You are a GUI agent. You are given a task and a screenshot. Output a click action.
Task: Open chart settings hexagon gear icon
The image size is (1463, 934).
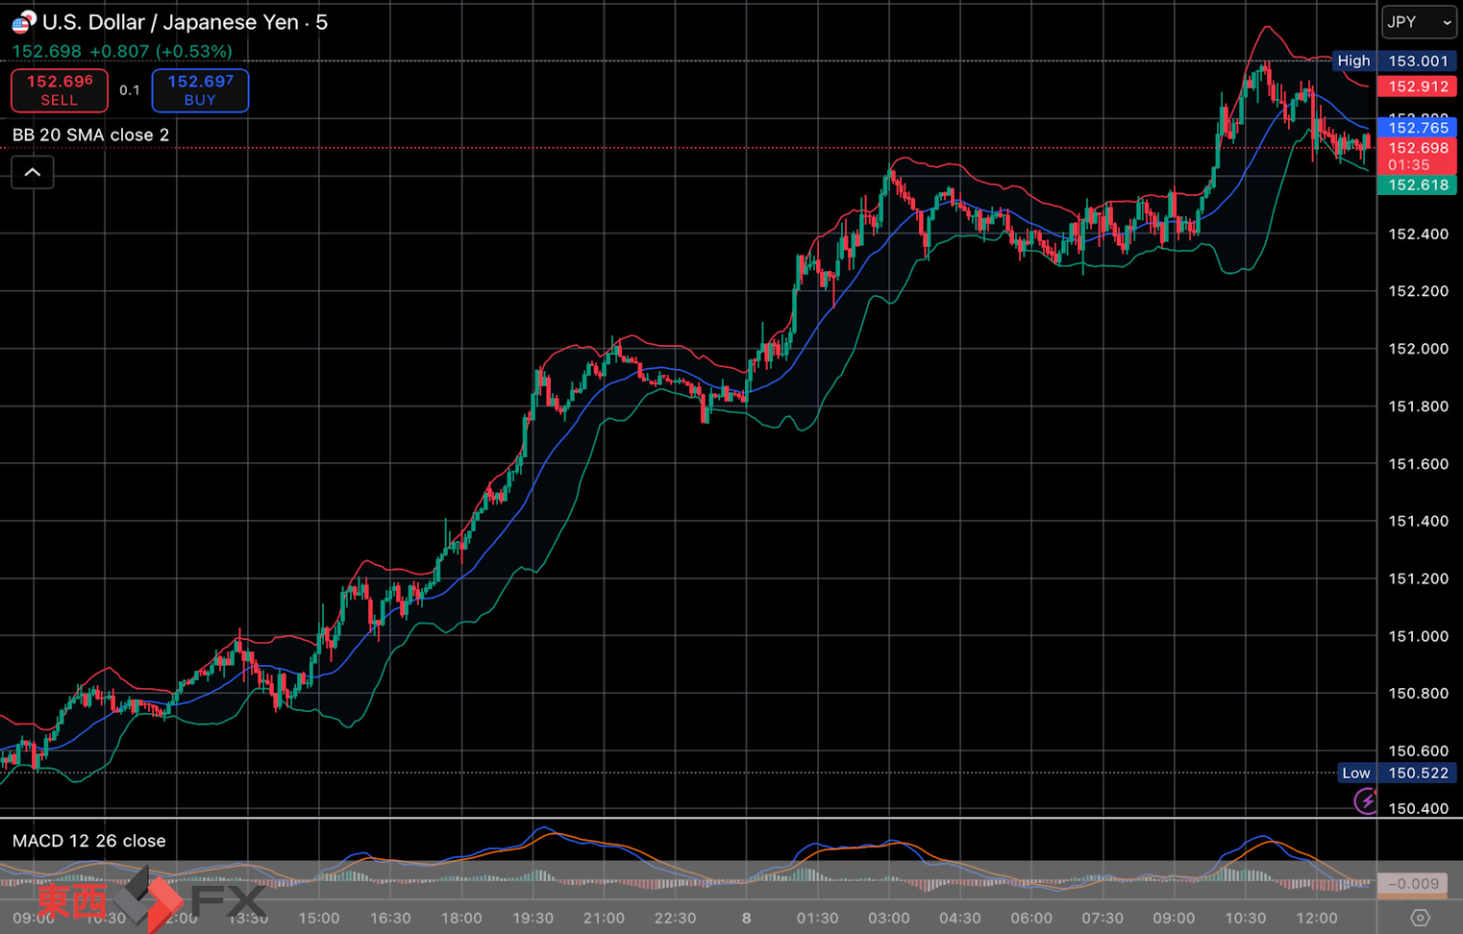point(1420,918)
